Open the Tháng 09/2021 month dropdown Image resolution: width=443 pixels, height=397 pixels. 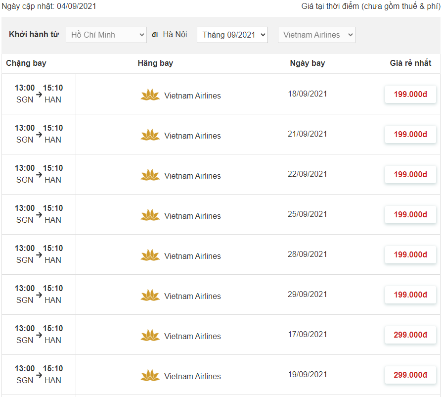tap(232, 35)
